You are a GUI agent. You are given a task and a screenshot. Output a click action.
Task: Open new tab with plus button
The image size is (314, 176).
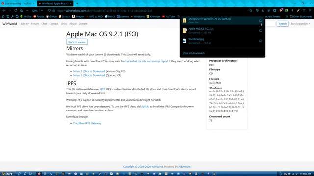[x=77, y=3]
